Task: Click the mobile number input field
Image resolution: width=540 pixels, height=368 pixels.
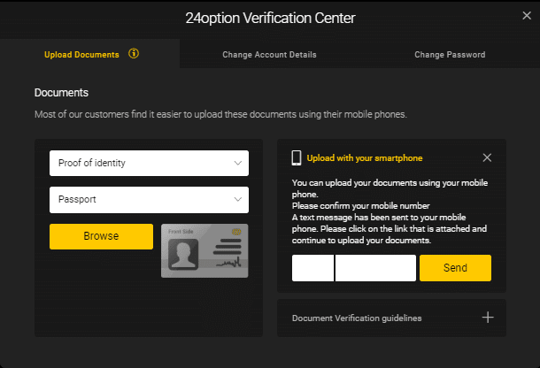Action: coord(375,268)
